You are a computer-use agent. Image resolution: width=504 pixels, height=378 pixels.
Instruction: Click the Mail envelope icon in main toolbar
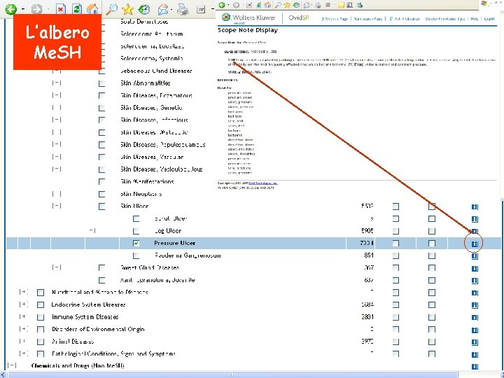click(x=163, y=9)
